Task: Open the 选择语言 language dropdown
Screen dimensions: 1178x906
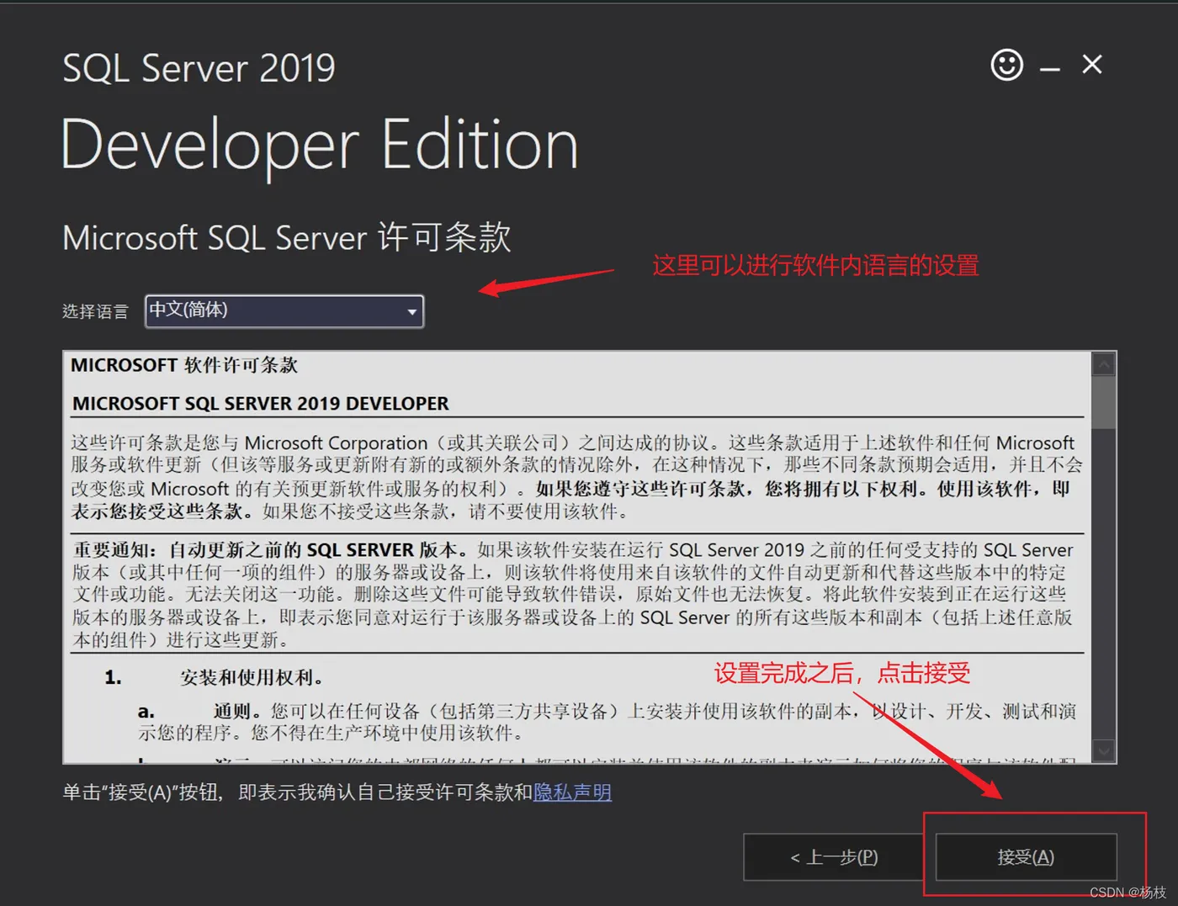Action: 284,311
